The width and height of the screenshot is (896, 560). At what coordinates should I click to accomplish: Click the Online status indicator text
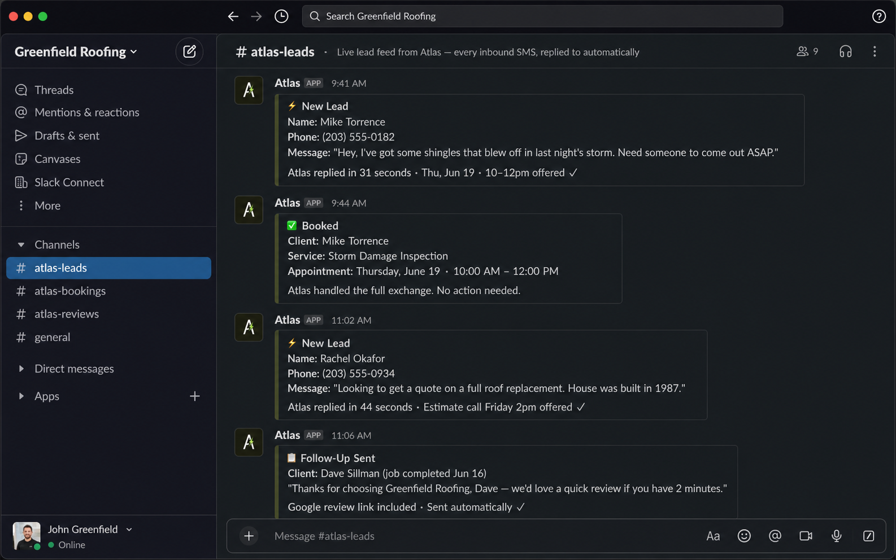click(x=72, y=545)
